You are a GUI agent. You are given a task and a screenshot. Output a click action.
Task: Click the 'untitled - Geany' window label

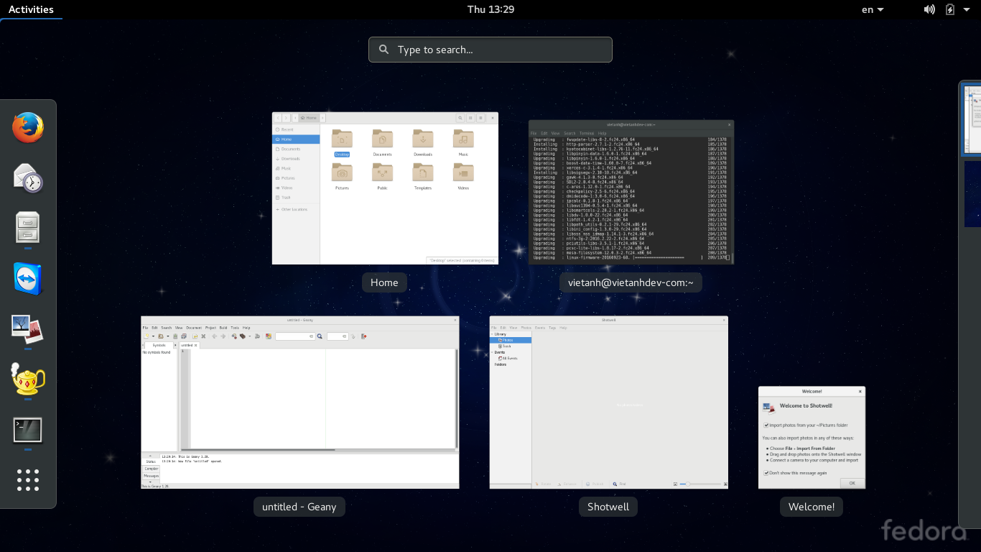coord(299,507)
